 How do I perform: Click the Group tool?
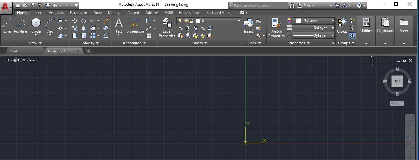342,26
